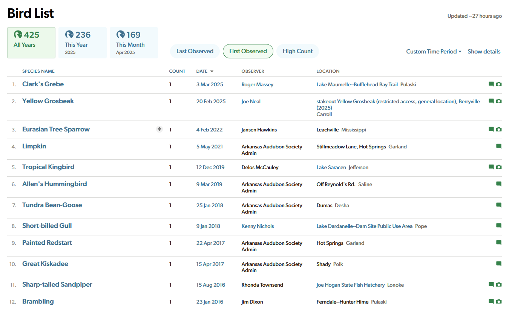Expand list with Show details
The height and width of the screenshot is (310, 509).
click(x=484, y=52)
